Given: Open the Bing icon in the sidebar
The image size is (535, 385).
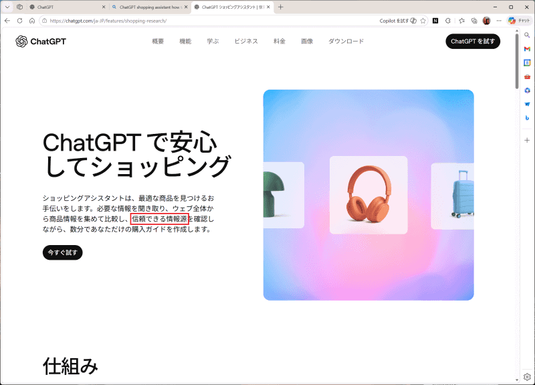Looking at the screenshot, I should tap(527, 118).
